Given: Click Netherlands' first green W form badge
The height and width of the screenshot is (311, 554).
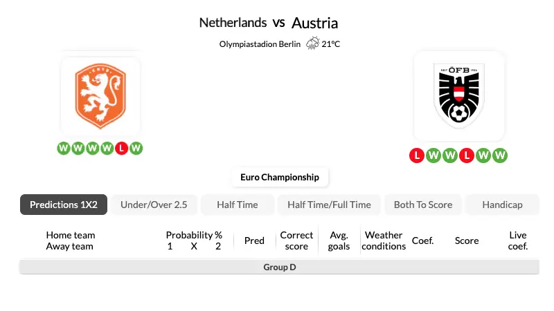Looking at the screenshot, I should click(63, 148).
